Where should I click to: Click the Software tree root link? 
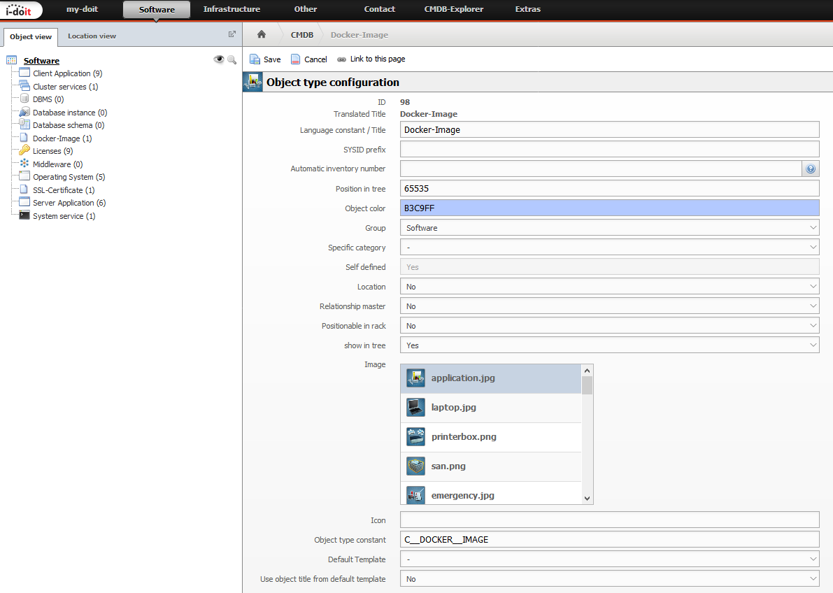(41, 61)
